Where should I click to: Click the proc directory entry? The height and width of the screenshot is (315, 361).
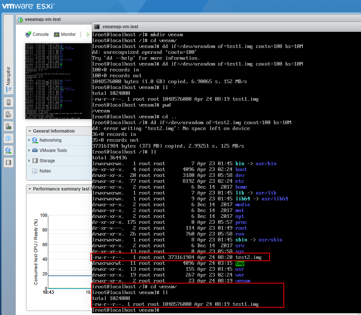coord(241,222)
